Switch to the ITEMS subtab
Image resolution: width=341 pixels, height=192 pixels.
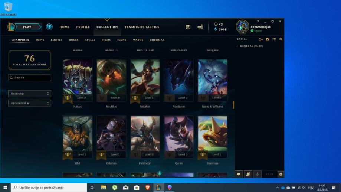(x=106, y=40)
